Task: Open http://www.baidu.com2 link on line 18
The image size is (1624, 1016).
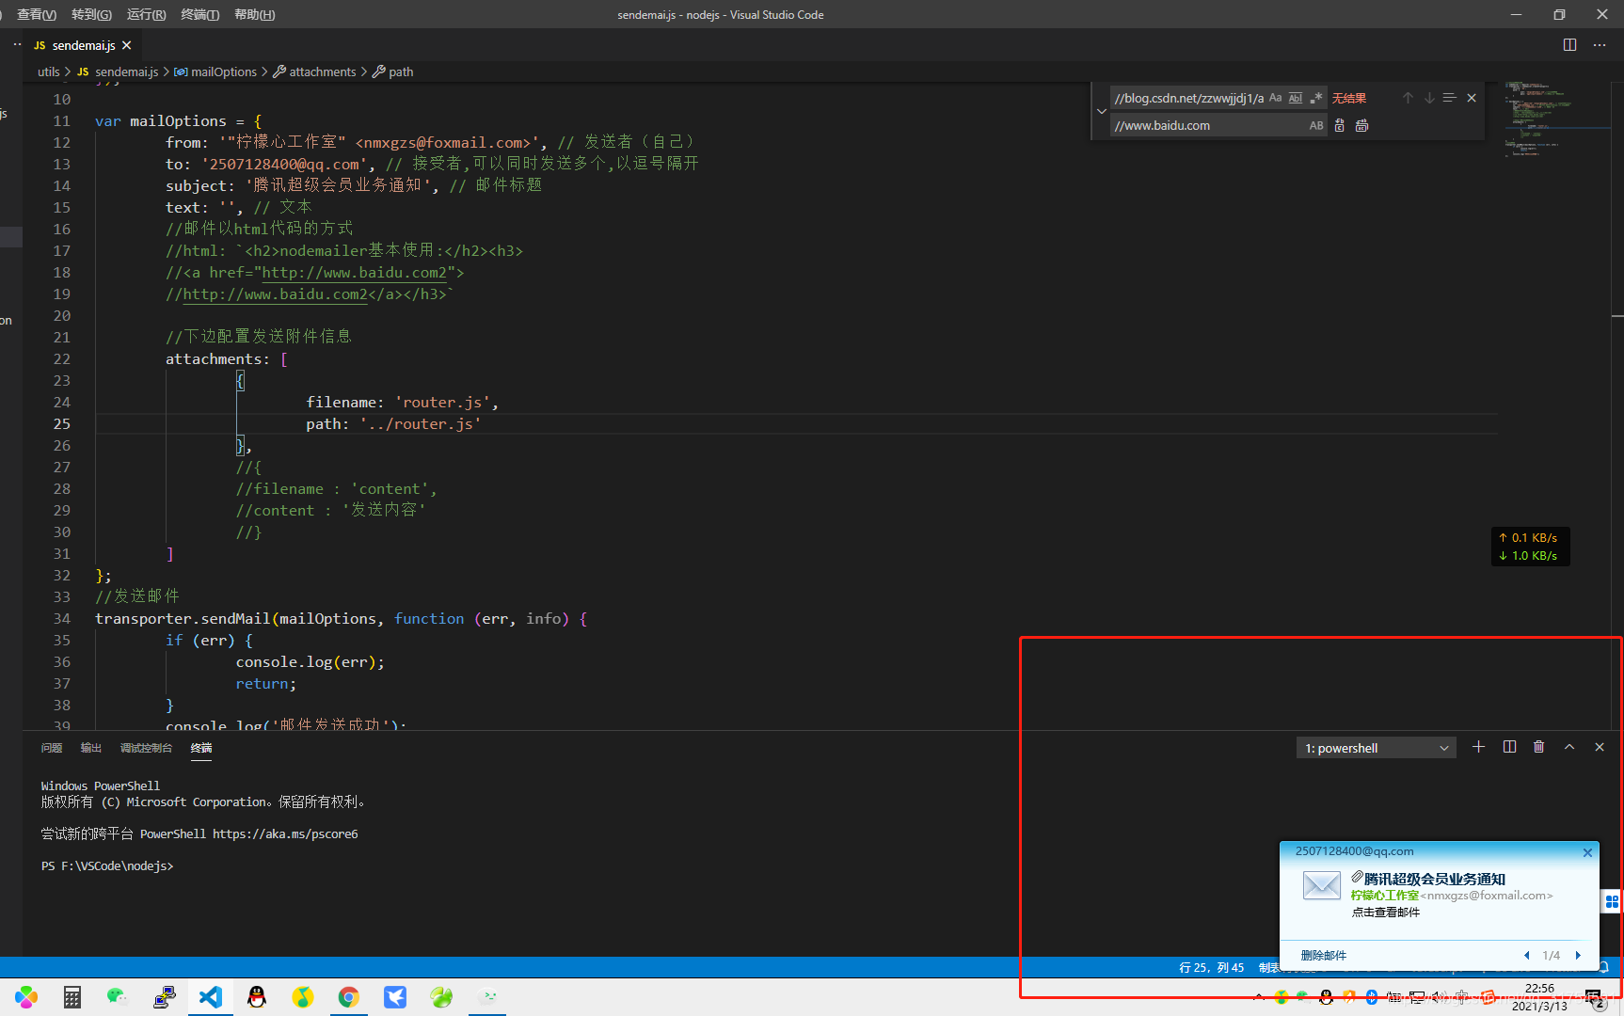Action: tap(354, 273)
